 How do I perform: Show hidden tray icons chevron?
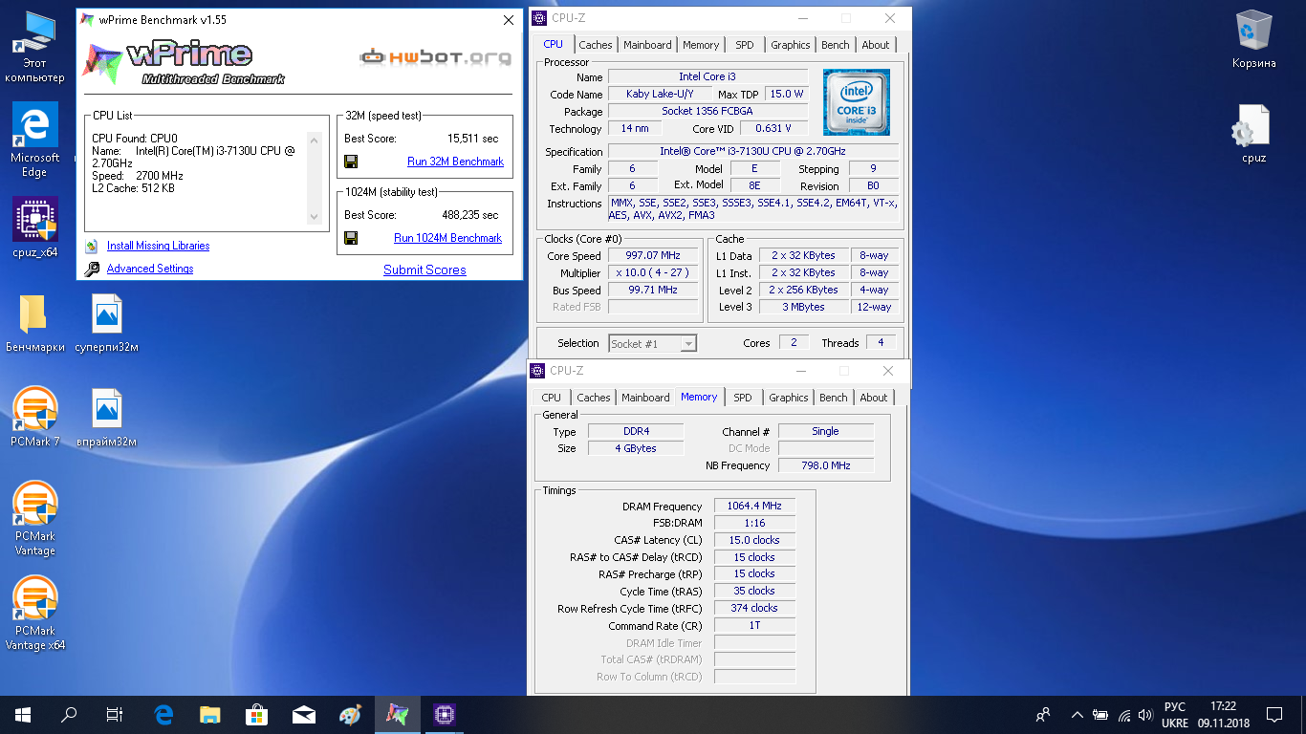tap(1077, 714)
